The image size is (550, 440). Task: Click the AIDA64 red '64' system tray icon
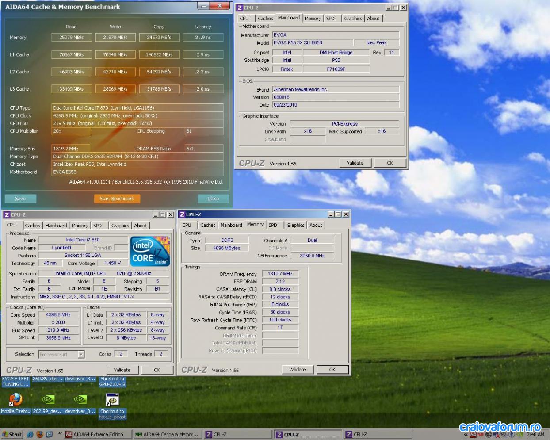click(x=473, y=435)
